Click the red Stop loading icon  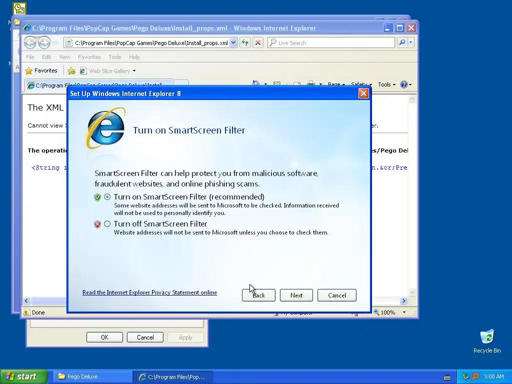[x=257, y=42]
